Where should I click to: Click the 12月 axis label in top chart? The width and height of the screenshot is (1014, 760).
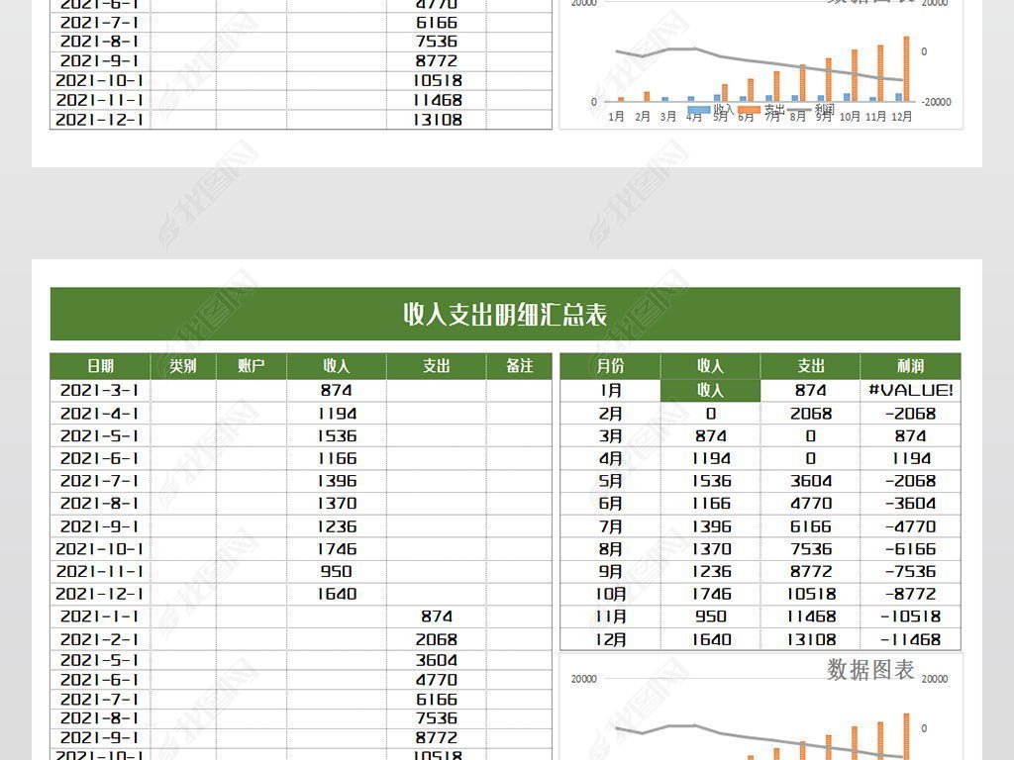click(901, 117)
